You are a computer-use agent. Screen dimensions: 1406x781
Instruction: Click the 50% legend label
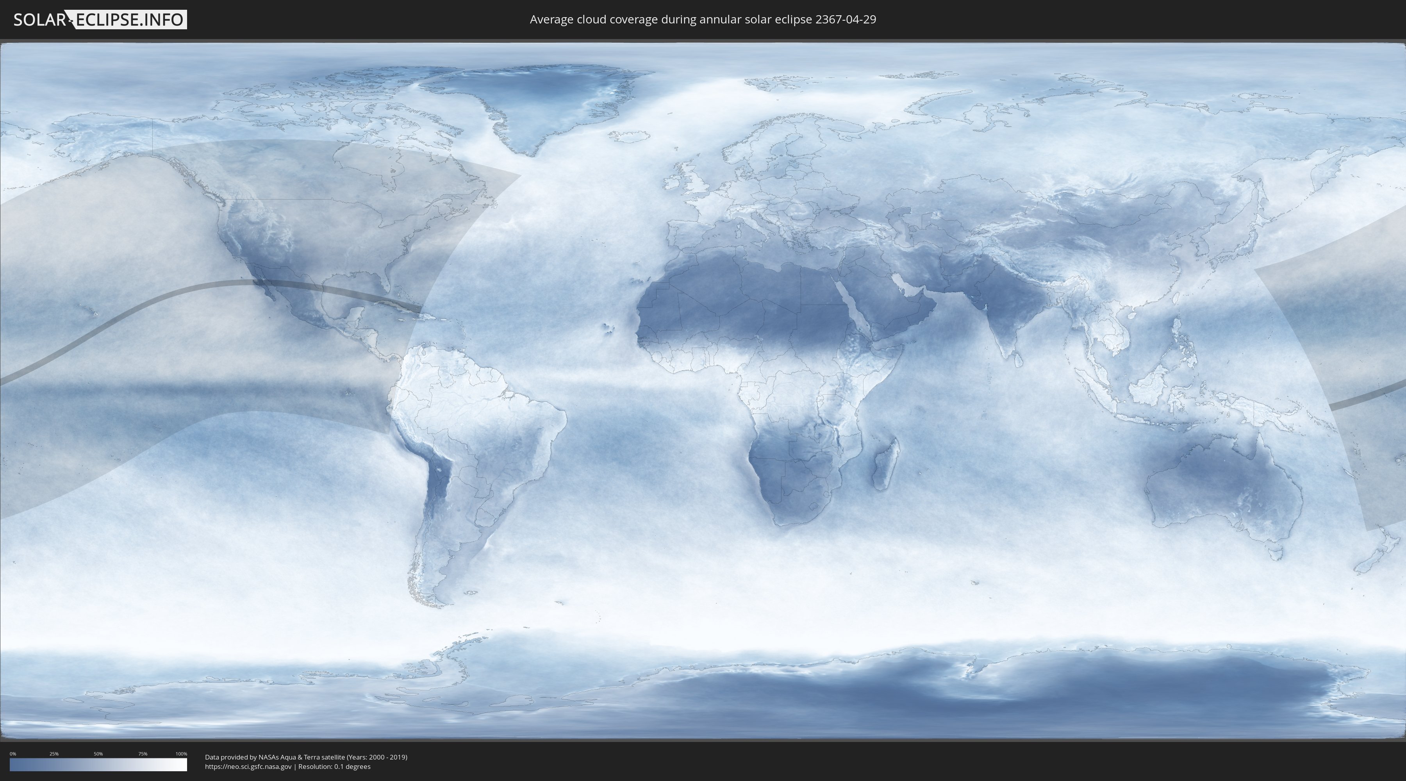click(x=98, y=754)
